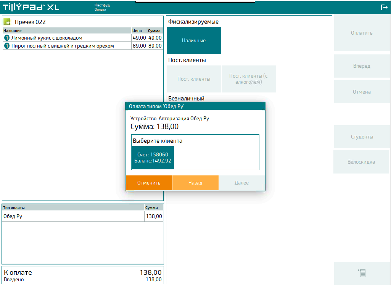Click the TillyPad XL logo
This screenshot has height=285, width=391.
point(31,7)
